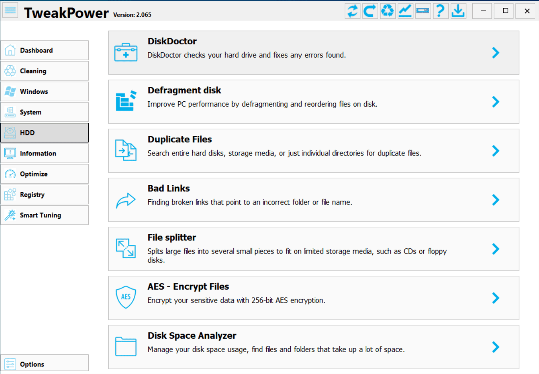The image size is (539, 374).
Task: Open the System section in sidebar
Action: pos(45,112)
